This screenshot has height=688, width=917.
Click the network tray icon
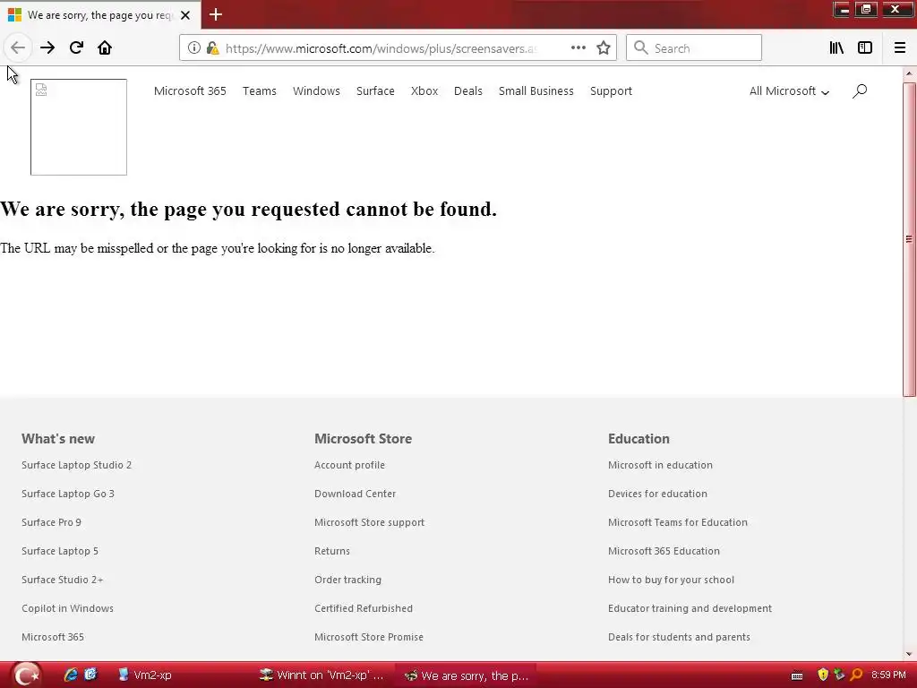(839, 675)
